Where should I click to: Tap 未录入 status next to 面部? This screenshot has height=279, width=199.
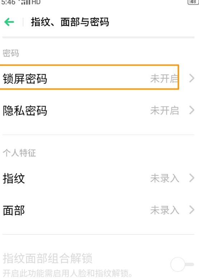click(165, 210)
